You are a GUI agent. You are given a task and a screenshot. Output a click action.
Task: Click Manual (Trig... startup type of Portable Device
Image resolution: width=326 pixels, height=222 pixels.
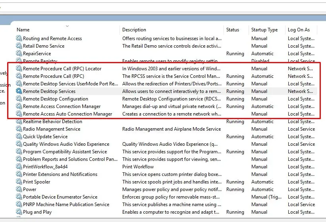tap(266, 197)
